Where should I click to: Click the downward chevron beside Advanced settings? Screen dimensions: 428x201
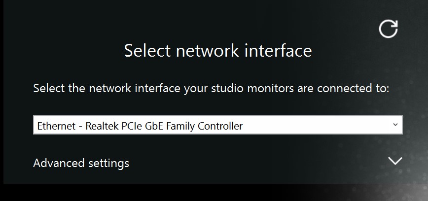coord(395,161)
